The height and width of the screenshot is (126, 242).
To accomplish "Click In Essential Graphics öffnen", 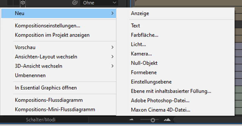I will (46, 88).
